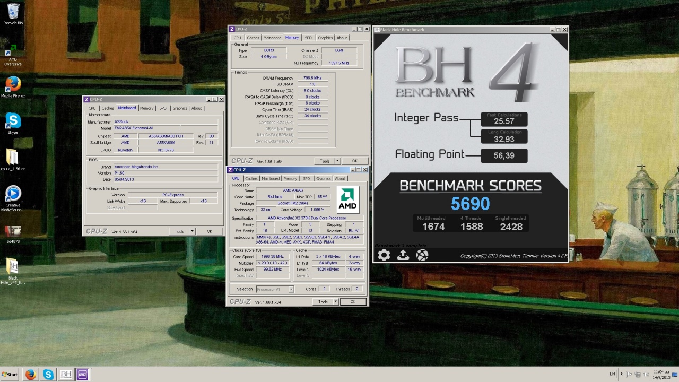Open Mozilla Firefox desktop icon
679x382 pixels.
tap(13, 88)
